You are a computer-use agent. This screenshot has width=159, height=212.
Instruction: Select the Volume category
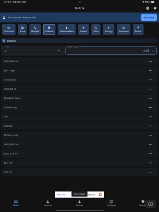[49, 30]
